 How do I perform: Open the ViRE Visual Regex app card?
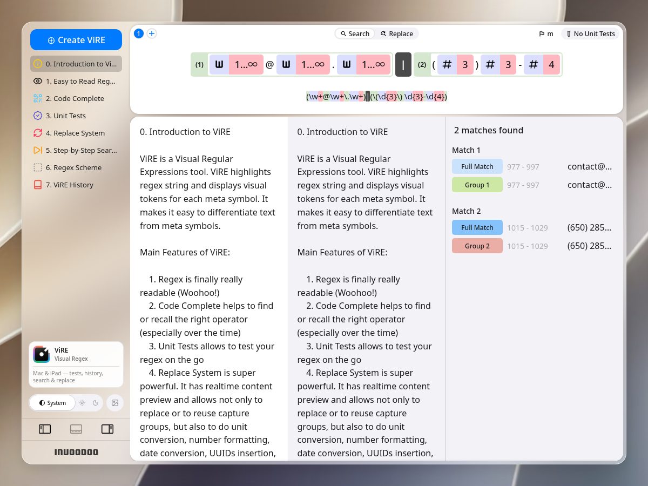[x=76, y=364]
